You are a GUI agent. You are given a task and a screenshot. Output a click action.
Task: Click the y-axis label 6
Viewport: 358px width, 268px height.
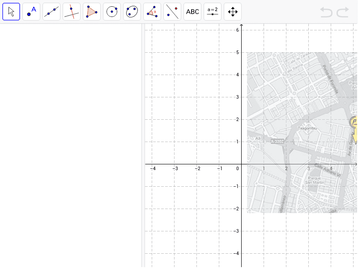tap(238, 30)
